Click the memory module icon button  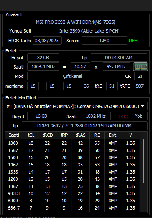click(141, 66)
